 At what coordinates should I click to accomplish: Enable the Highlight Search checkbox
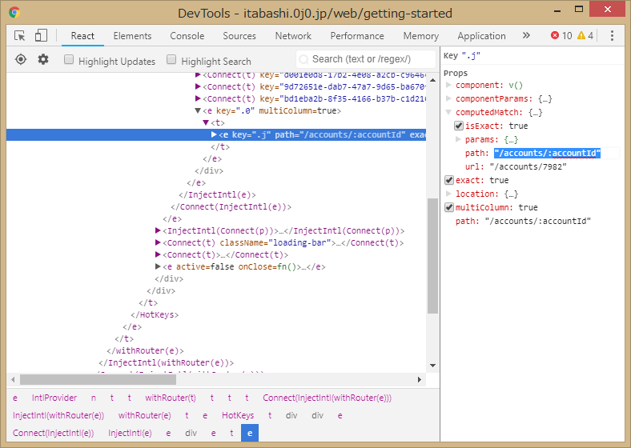[171, 60]
